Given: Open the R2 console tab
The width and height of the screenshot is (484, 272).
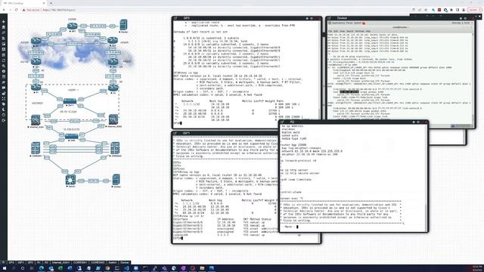Looking at the screenshot, I should point(46,262).
